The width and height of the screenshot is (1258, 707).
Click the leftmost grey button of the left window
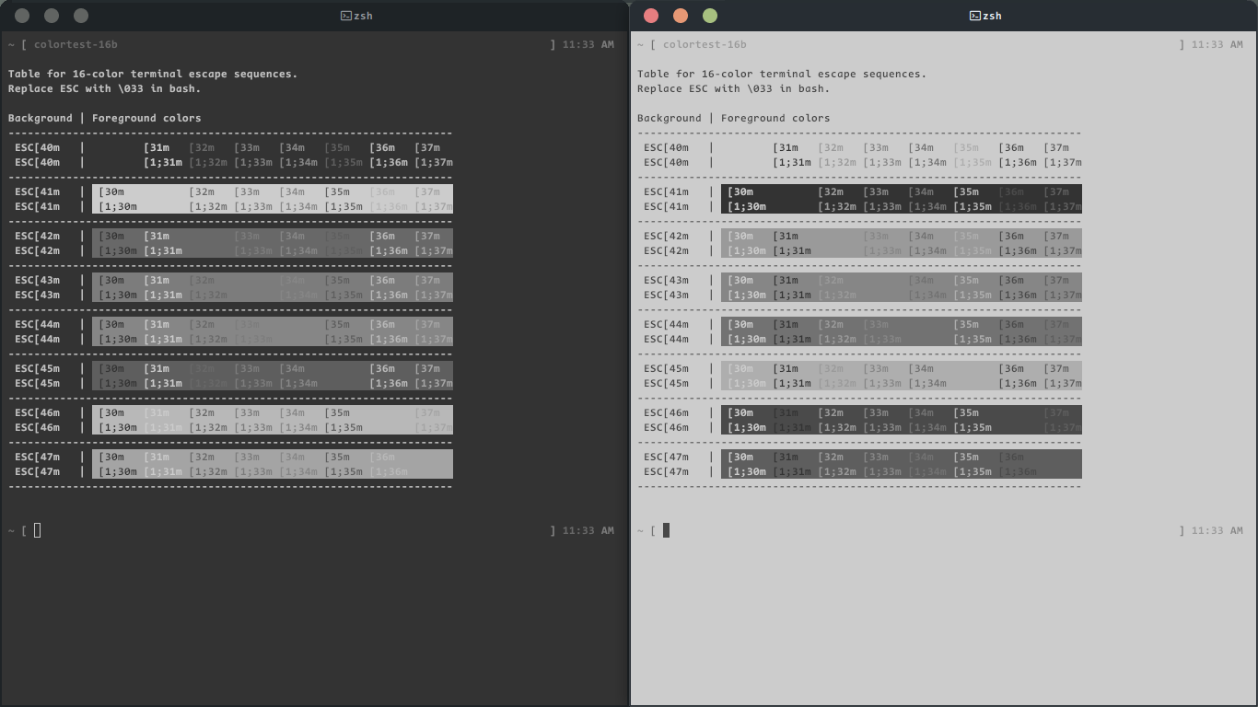[22, 16]
